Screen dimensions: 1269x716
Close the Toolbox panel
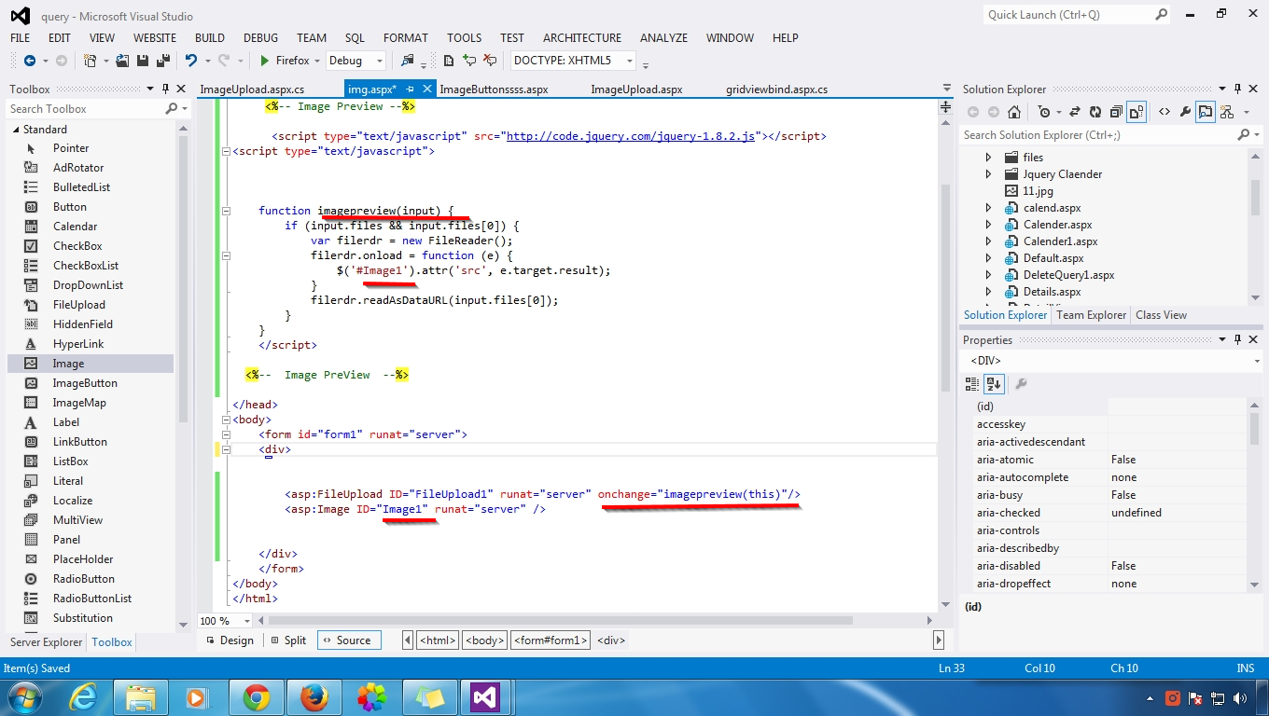[x=180, y=89]
